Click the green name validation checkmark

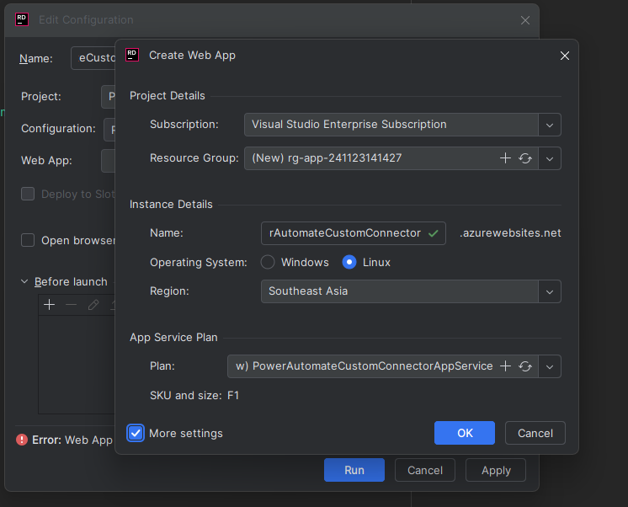433,233
